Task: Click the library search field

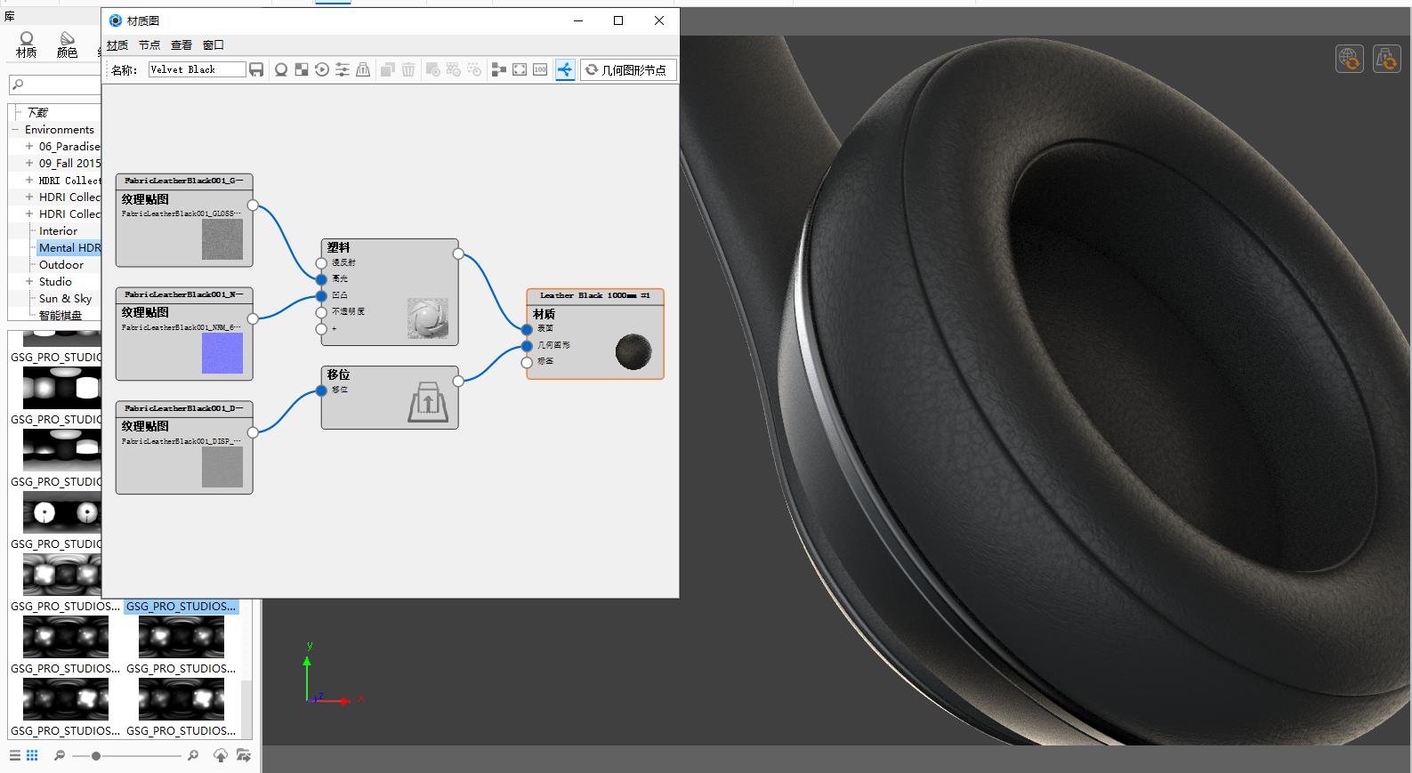Action: tap(55, 85)
